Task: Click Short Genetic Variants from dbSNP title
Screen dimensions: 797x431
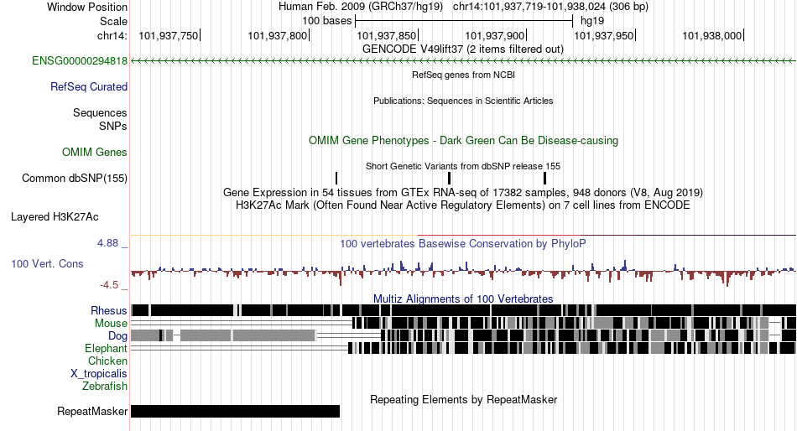Action: (x=463, y=166)
